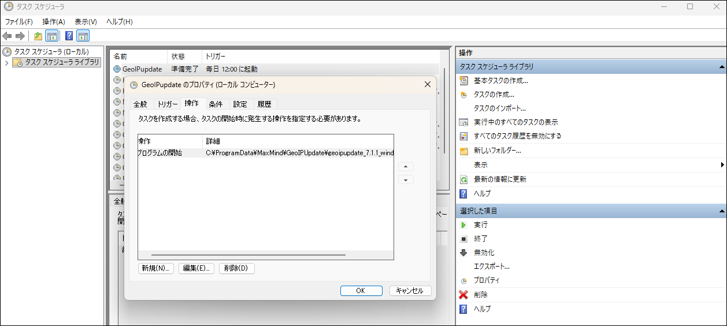Open the 操作(A) menu in the menu bar
The image size is (727, 326).
[54, 22]
